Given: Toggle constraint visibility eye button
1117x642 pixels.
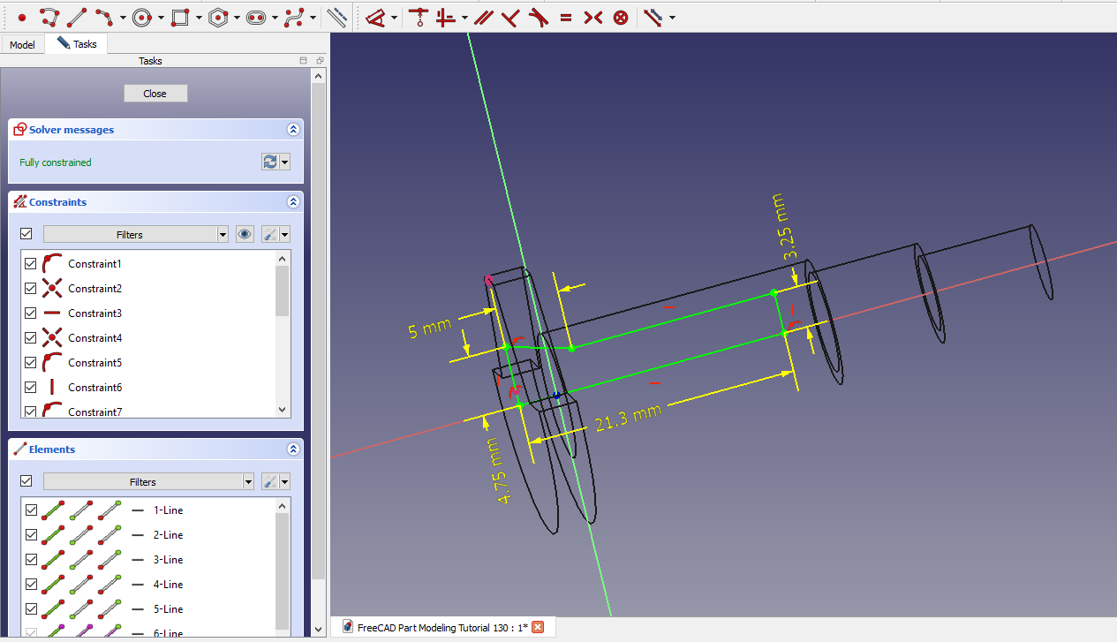Looking at the screenshot, I should pos(245,235).
